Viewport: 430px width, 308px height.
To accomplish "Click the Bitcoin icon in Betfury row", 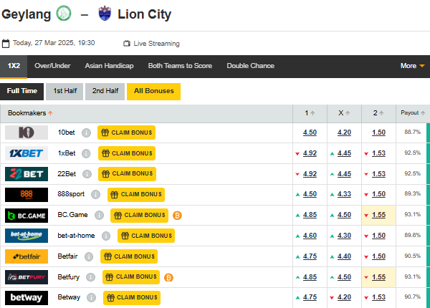I will [x=168, y=278].
